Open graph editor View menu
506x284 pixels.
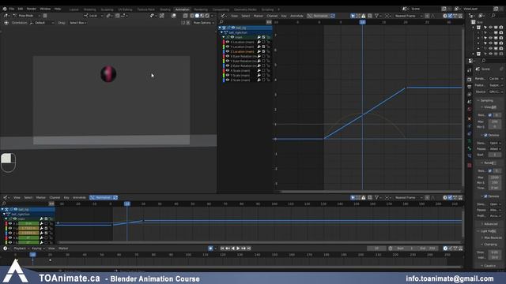(x=234, y=16)
